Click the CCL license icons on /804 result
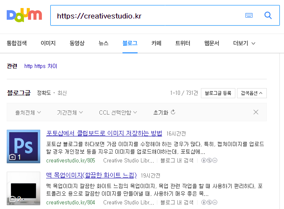Image resolution: width=284 pixels, height=209 pixels. [209, 202]
